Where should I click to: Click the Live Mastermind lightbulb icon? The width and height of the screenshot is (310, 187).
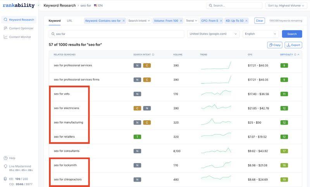click(5, 166)
